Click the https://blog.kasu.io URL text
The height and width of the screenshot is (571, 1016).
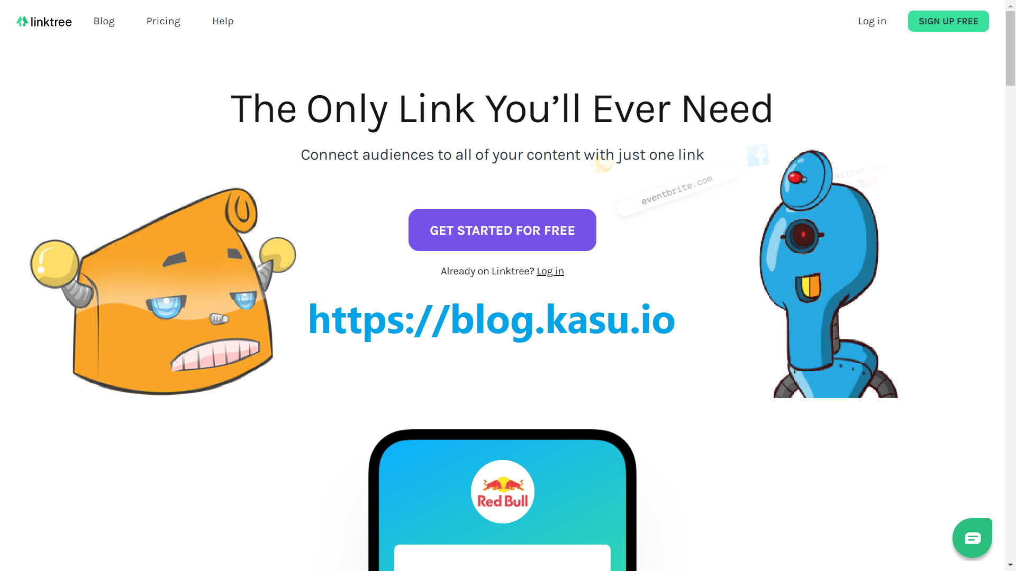pos(491,320)
